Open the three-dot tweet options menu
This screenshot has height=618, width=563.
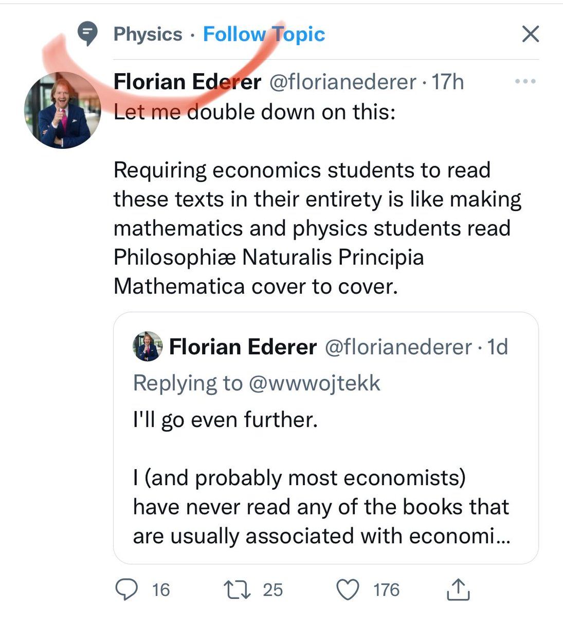click(525, 81)
